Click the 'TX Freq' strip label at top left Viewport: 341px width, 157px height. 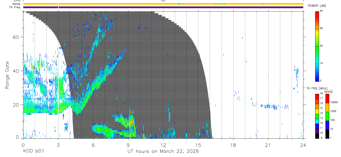click(15, 7)
